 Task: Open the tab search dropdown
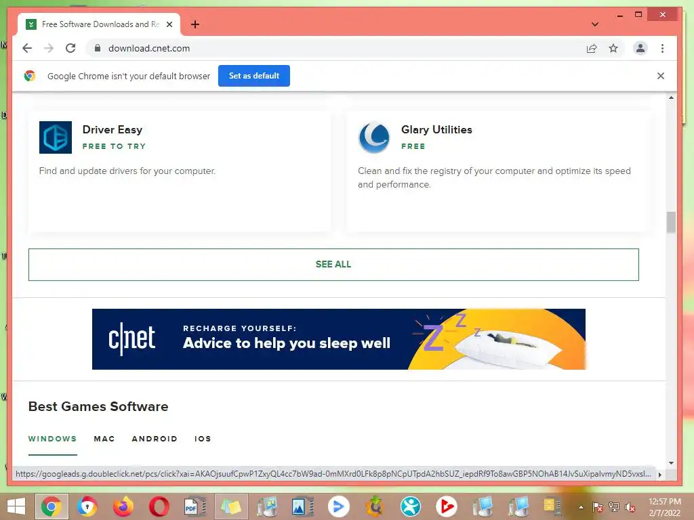(x=595, y=24)
